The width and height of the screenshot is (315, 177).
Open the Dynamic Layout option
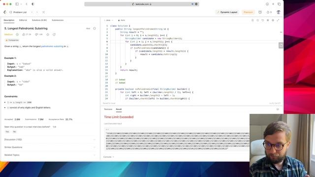(x=227, y=12)
